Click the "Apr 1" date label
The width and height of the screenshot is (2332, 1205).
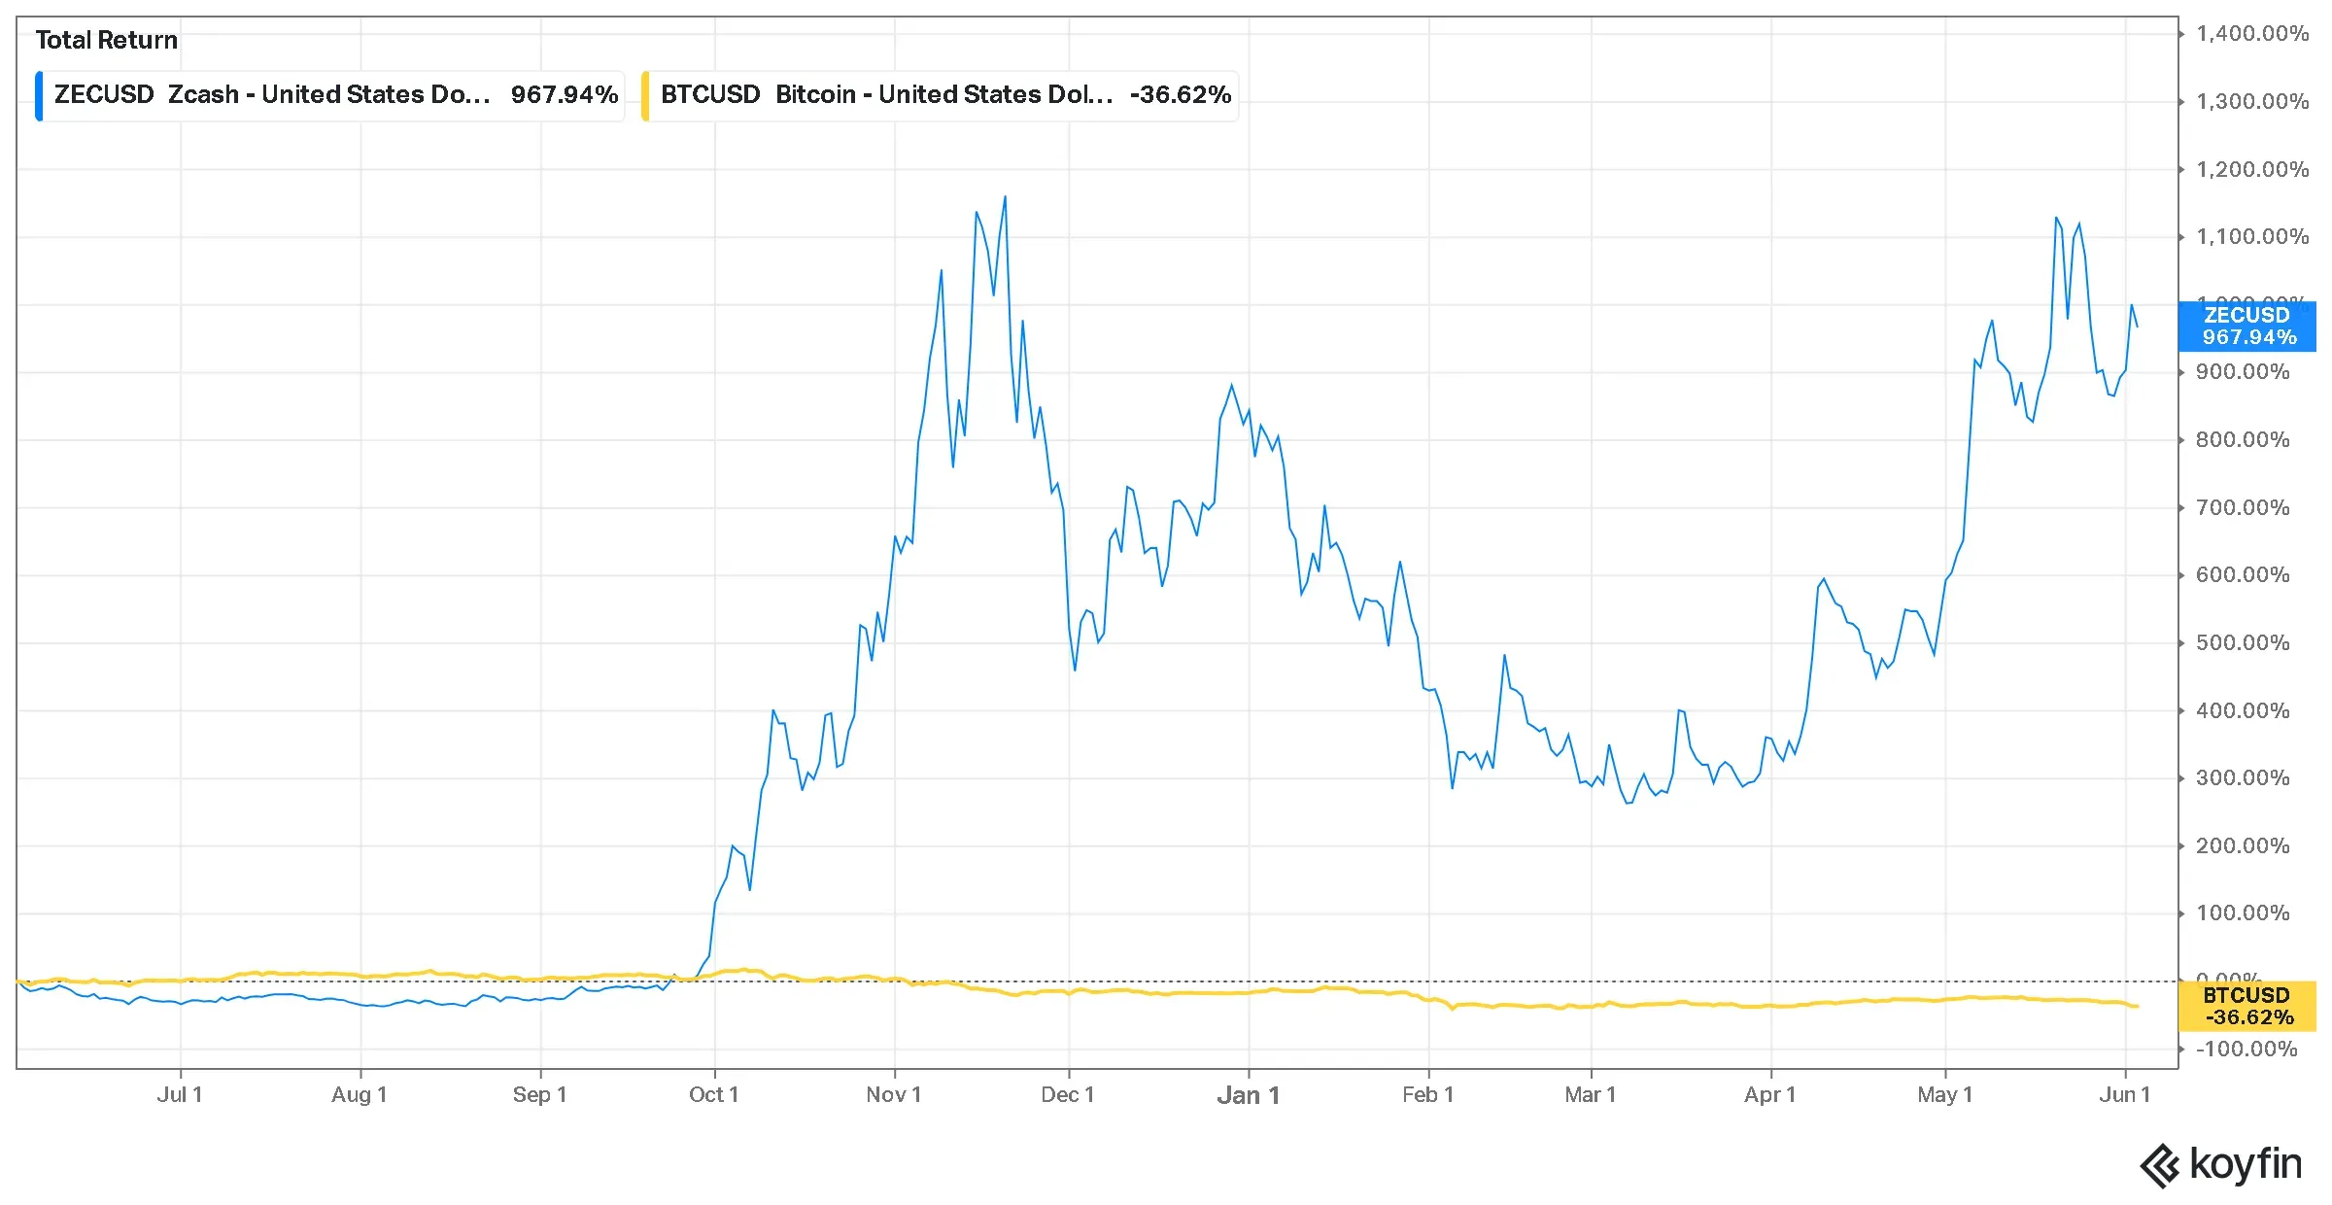pyautogui.click(x=1770, y=1095)
